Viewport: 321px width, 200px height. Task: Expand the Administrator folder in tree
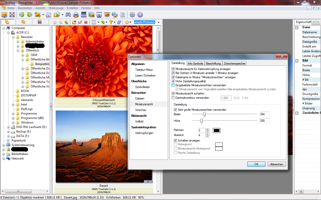coord(18,41)
